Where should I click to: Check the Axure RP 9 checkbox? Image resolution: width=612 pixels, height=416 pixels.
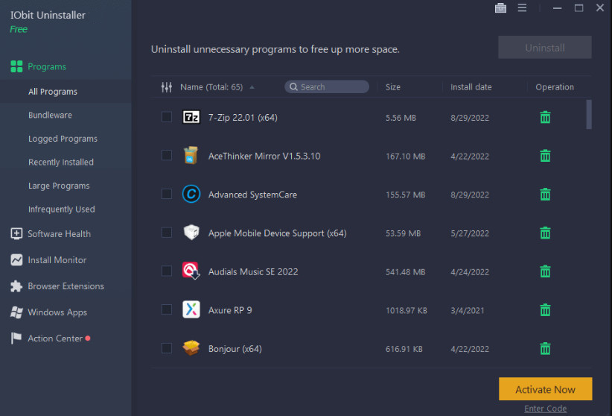point(167,309)
